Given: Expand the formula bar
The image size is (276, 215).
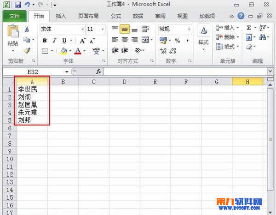Looking at the screenshot, I should (x=270, y=72).
